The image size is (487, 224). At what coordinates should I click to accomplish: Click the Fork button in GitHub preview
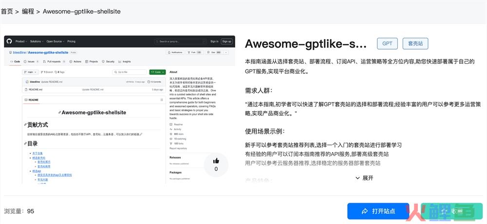click(x=196, y=52)
